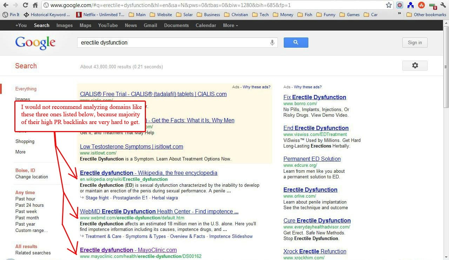This screenshot has width=449, height=260.
Task: Open the Wikipedia Erectile dysfunction result
Action: click(x=149, y=173)
